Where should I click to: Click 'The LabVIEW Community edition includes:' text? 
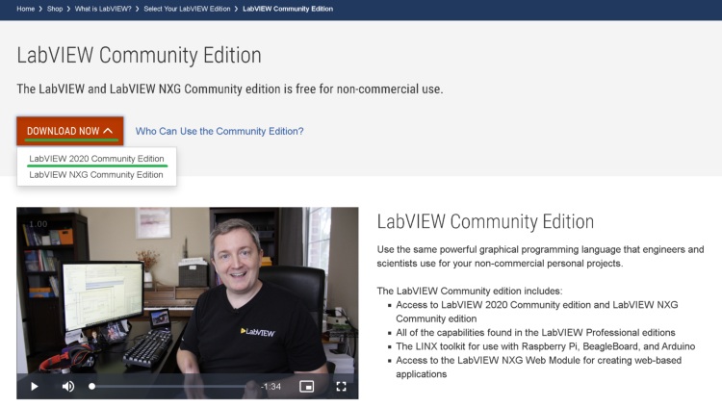coord(469,291)
